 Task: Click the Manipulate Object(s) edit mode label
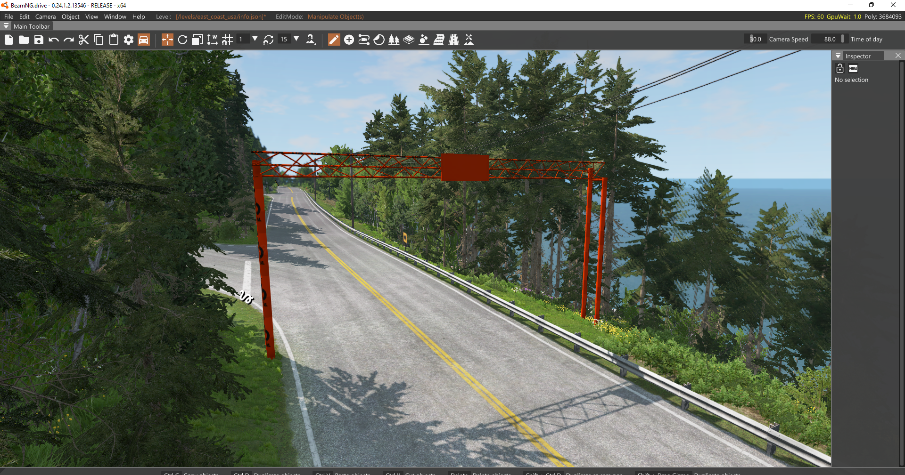tap(336, 16)
